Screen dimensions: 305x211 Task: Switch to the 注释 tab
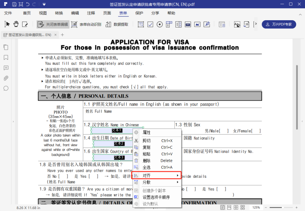point(91,13)
